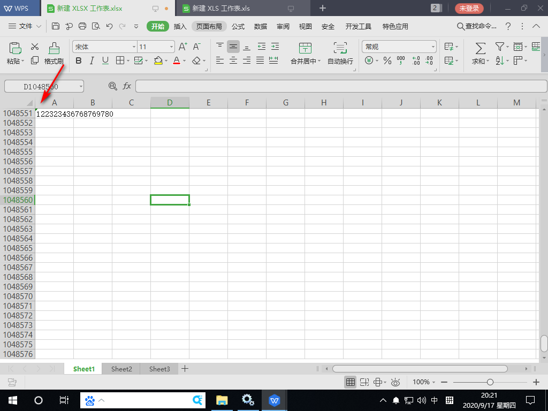Add a new sheet with plus icon

(185, 369)
